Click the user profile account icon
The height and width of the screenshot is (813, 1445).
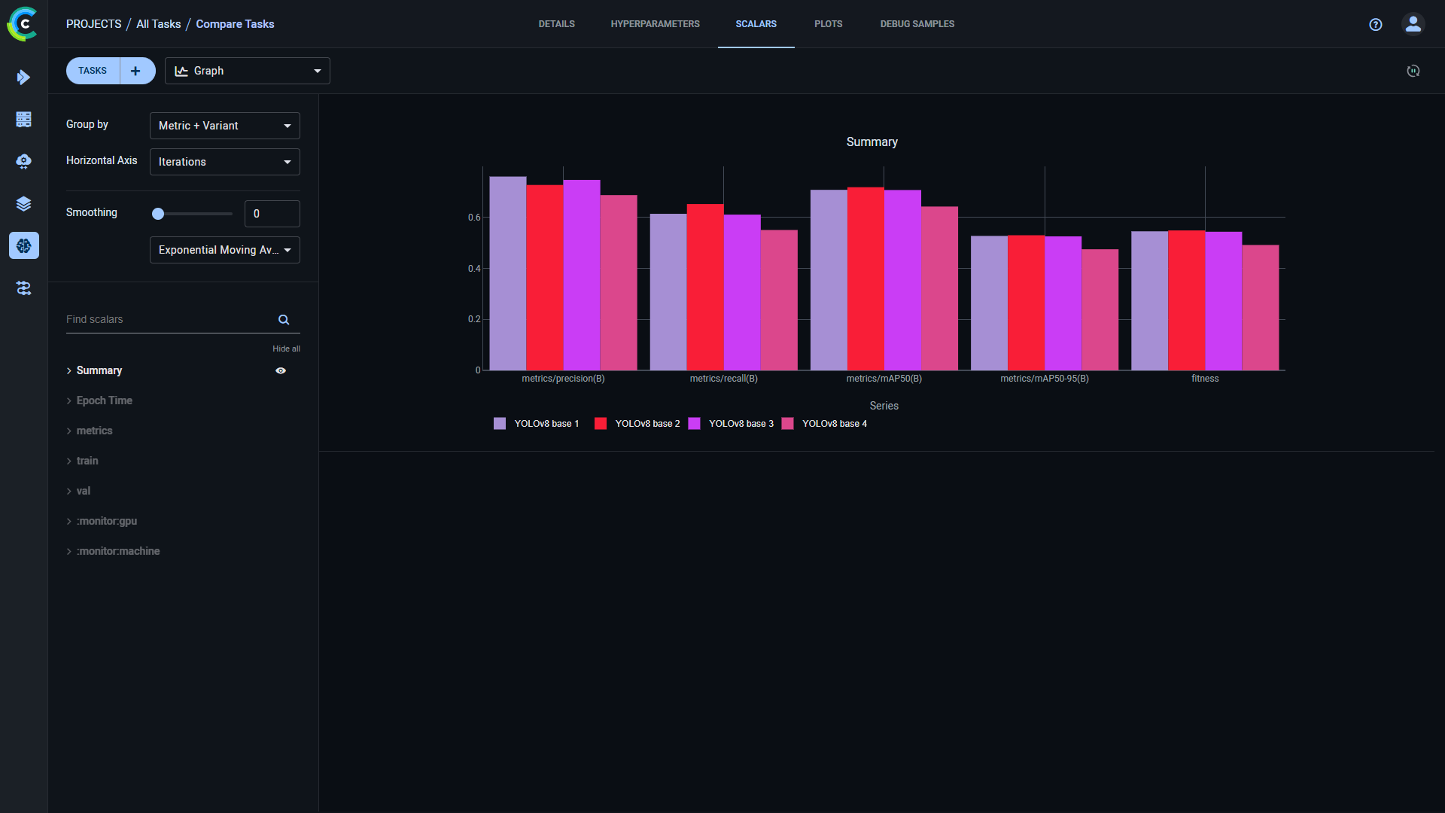(1412, 24)
